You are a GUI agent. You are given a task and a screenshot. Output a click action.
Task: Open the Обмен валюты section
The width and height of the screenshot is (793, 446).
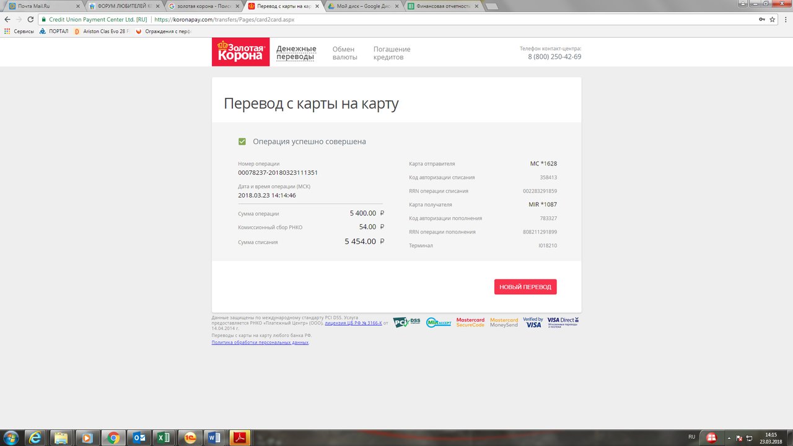coord(344,53)
